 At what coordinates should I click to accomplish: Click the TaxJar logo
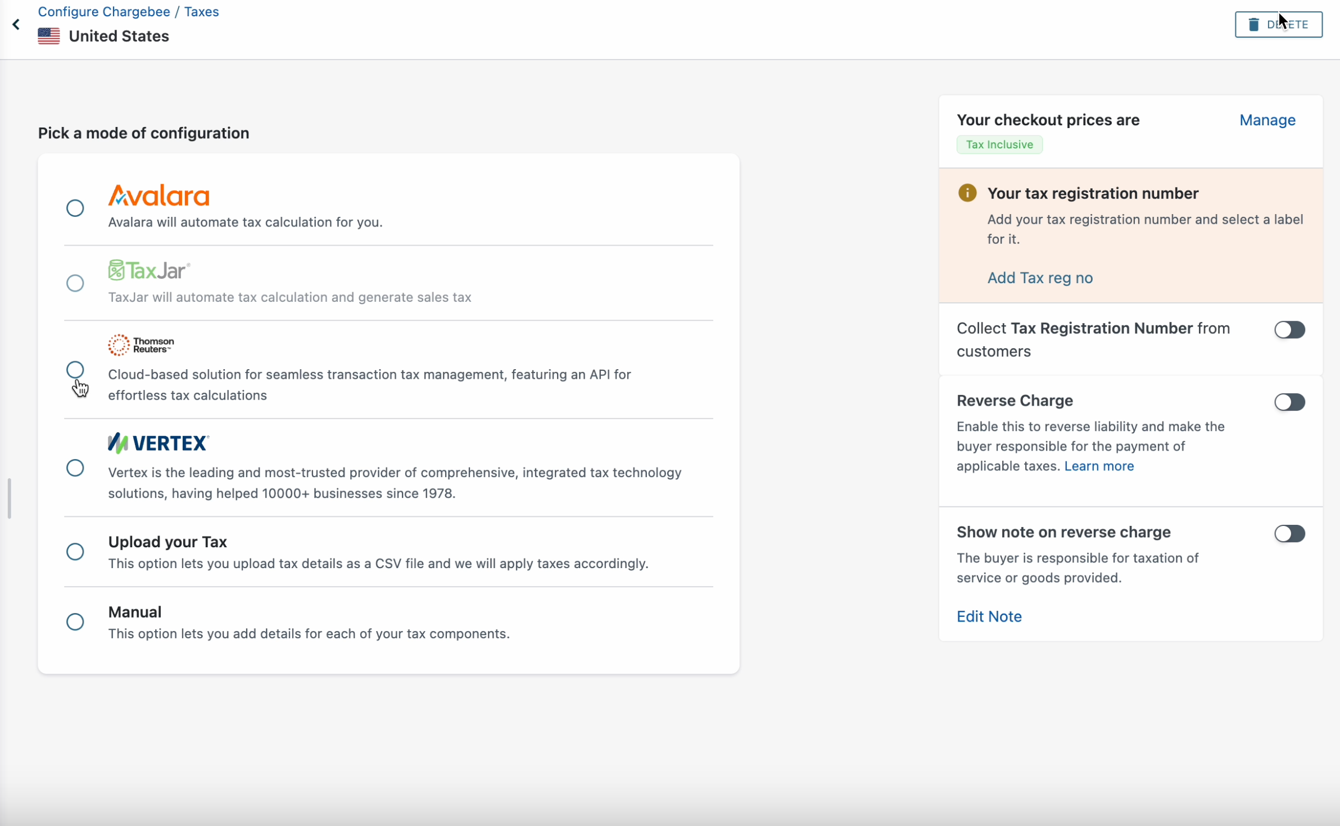[149, 270]
